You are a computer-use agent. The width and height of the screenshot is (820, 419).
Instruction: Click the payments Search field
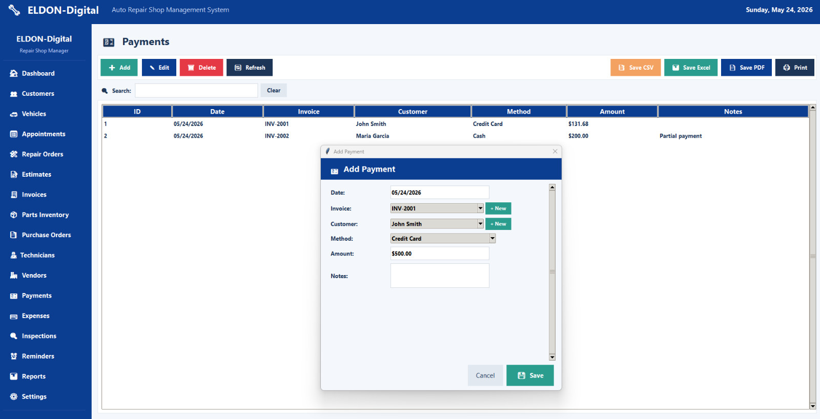pyautogui.click(x=196, y=91)
